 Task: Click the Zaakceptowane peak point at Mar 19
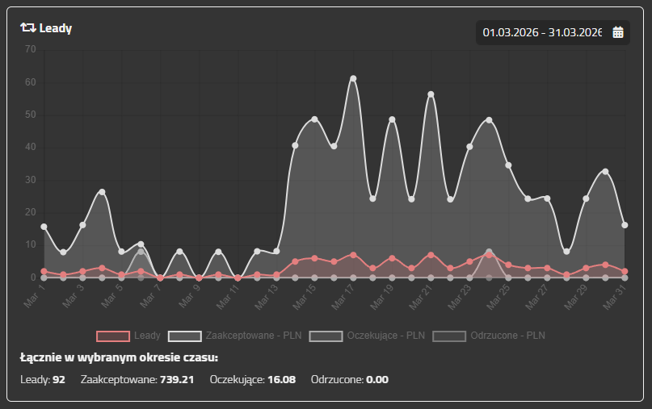pyautogui.click(x=392, y=119)
